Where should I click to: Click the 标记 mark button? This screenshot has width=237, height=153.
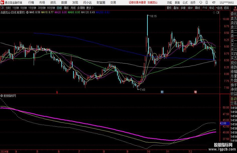pyautogui.click(x=212, y=8)
